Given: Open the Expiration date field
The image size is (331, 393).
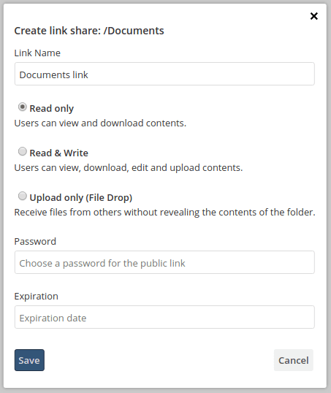Looking at the screenshot, I should [164, 317].
